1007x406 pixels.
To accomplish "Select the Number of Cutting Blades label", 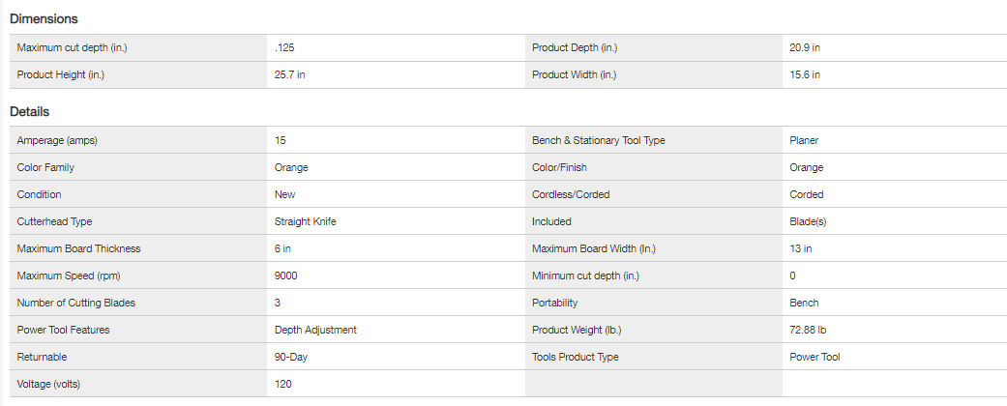I will 76,303.
